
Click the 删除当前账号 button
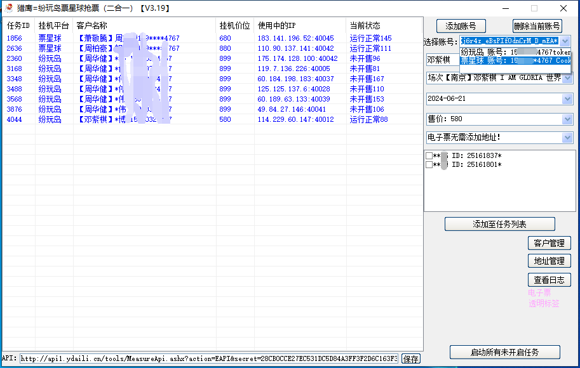(x=537, y=26)
